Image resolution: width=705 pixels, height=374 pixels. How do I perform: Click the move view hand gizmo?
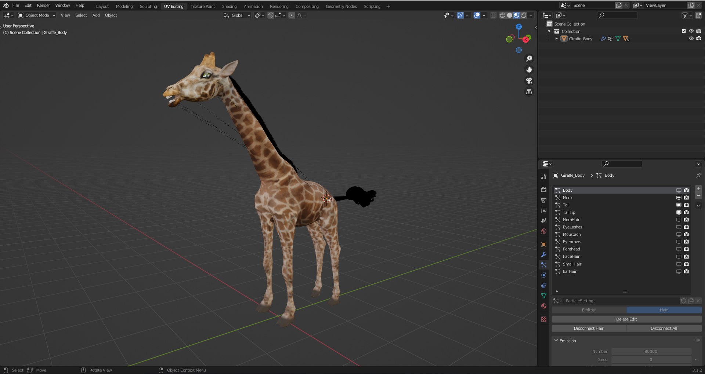point(529,70)
